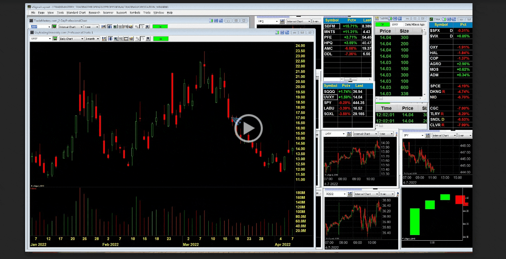The width and height of the screenshot is (506, 259).
Task: Select the DKNG row in the TWA list
Action: tap(451, 92)
